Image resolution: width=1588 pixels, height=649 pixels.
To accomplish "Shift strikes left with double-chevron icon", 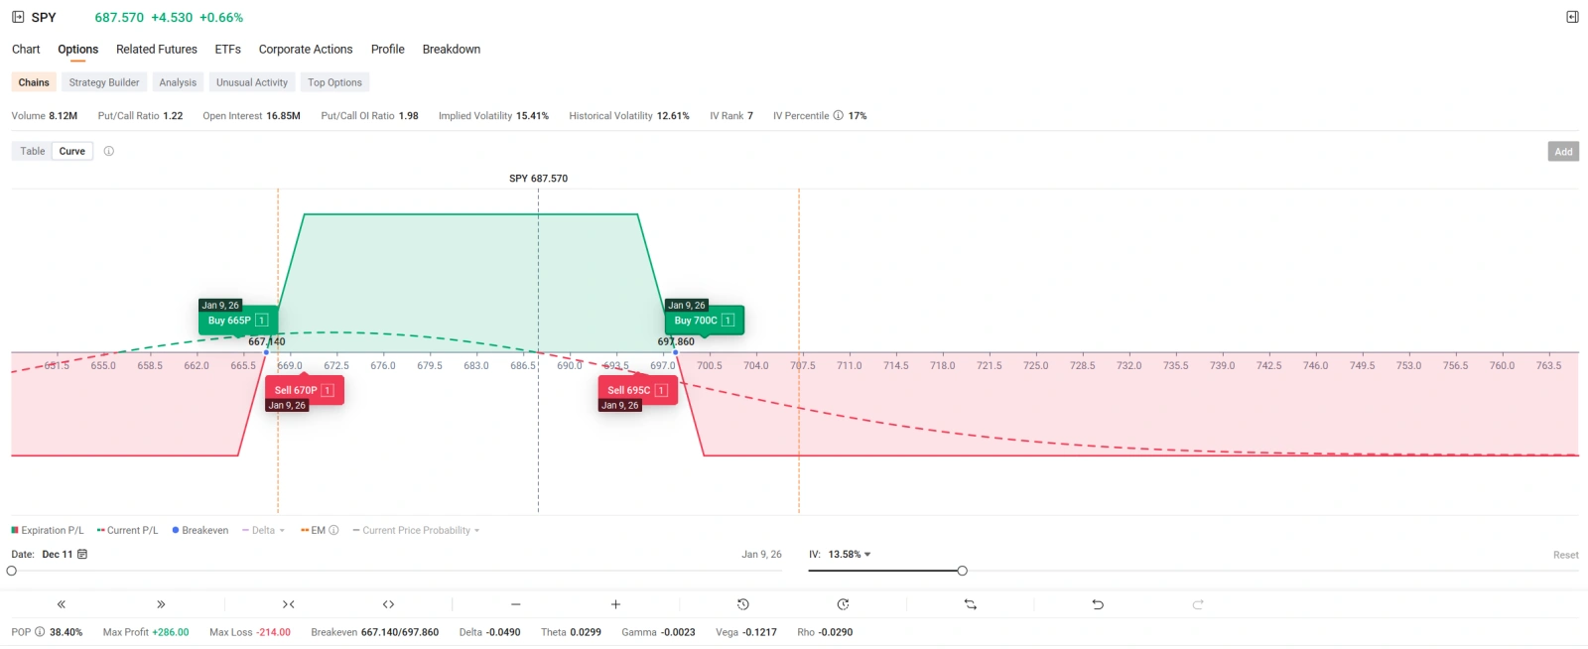I will [x=62, y=604].
